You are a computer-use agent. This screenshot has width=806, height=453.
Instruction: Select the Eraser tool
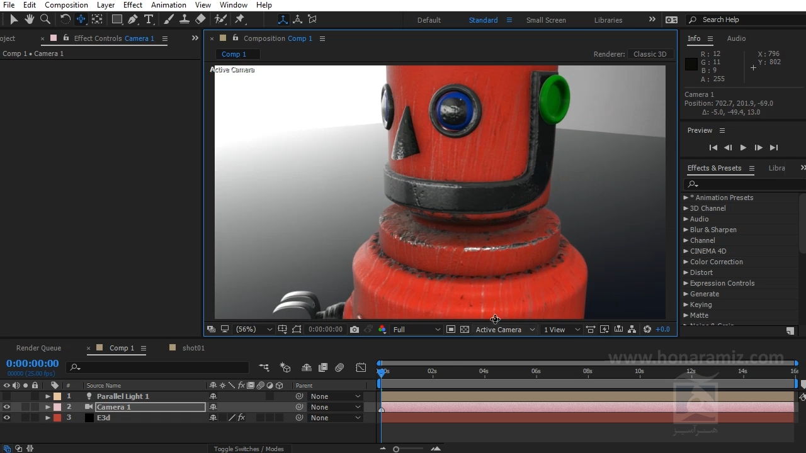[x=200, y=20]
